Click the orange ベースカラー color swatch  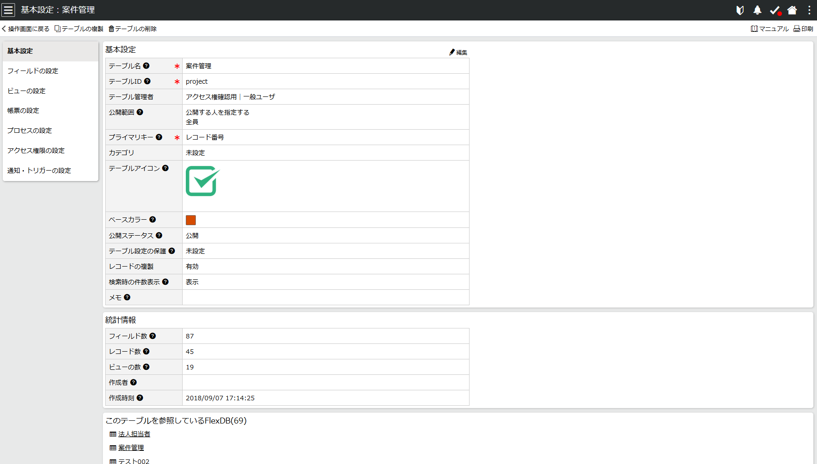tap(191, 220)
